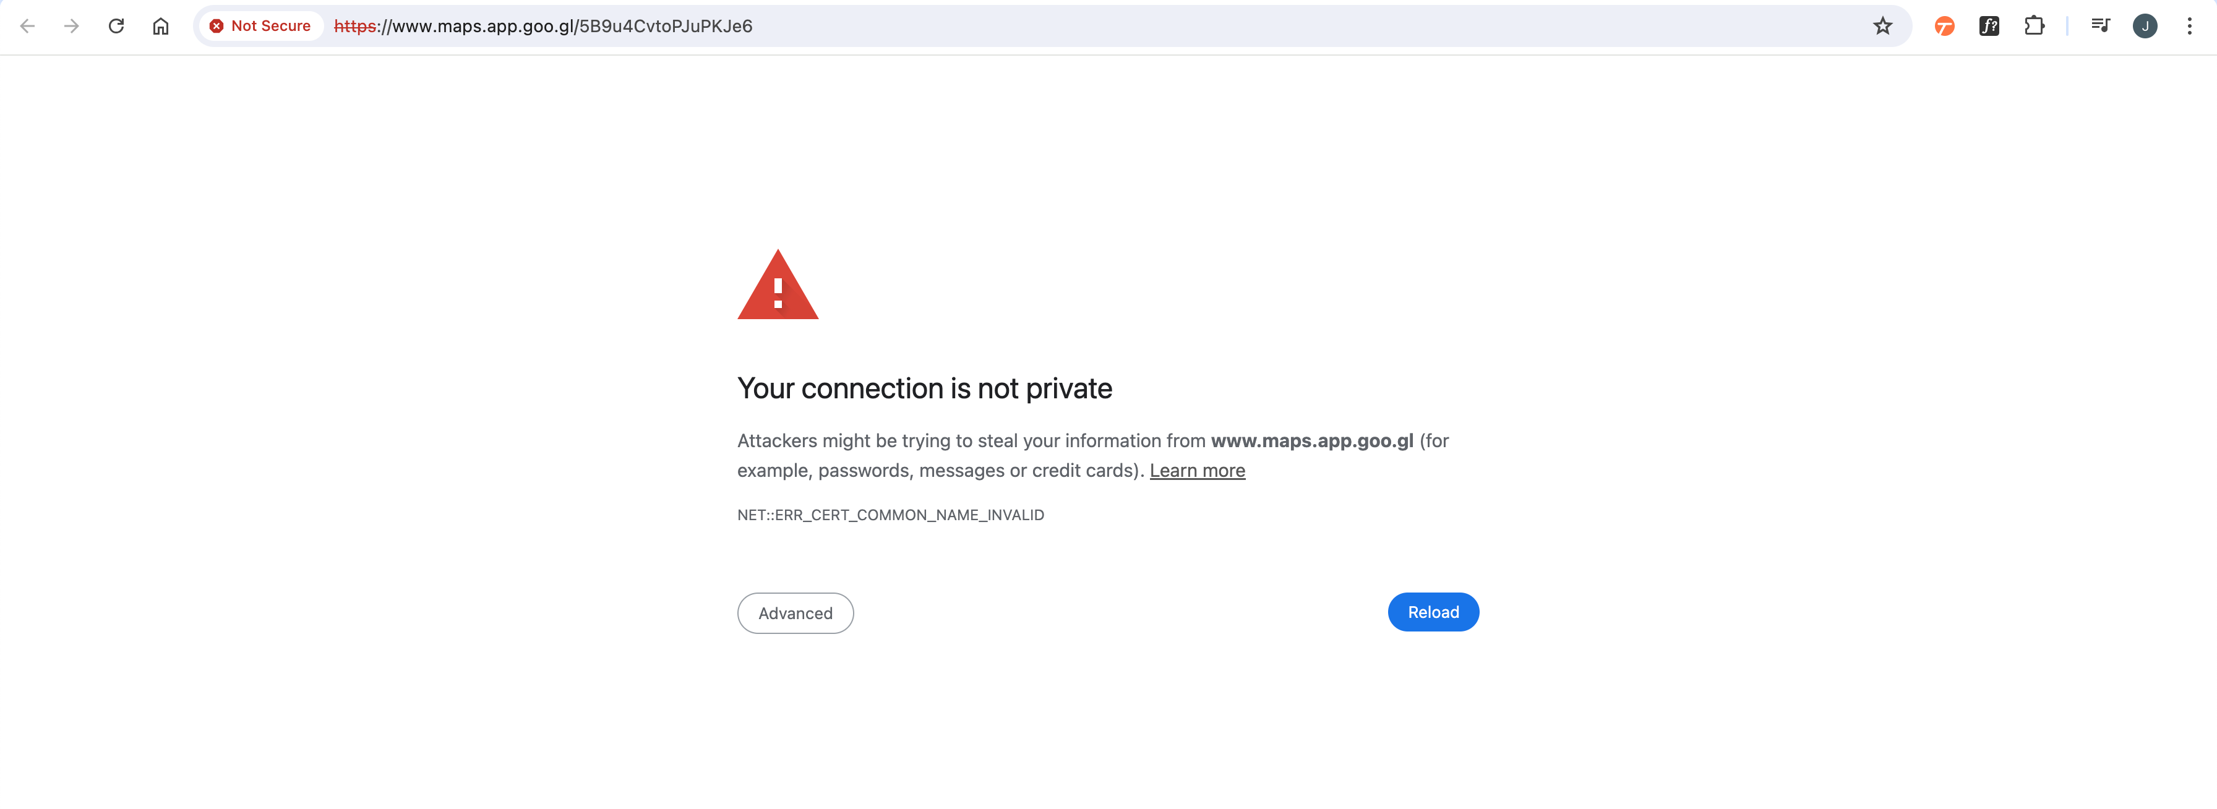Expand the Advanced details button
This screenshot has height=809, width=2217.
click(795, 613)
